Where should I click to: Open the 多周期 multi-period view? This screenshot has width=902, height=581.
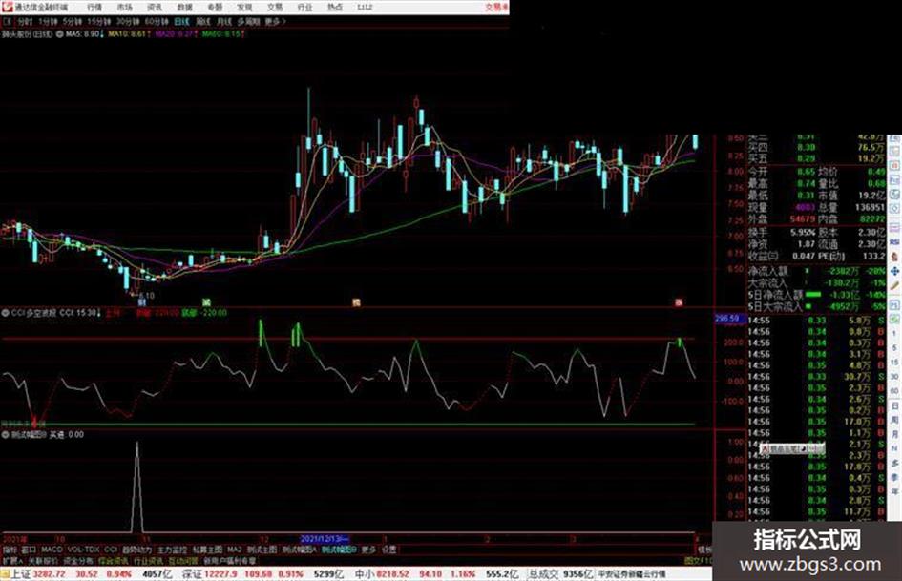(x=248, y=21)
